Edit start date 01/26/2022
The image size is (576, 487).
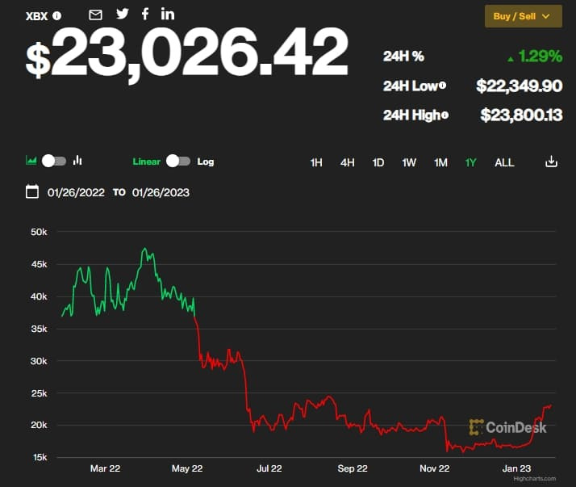76,193
